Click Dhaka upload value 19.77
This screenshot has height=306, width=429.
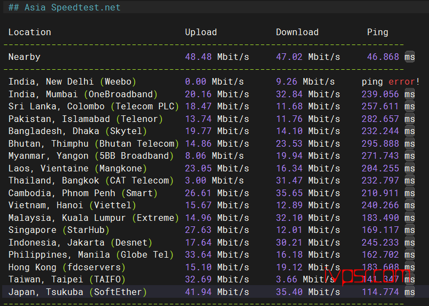(198, 131)
